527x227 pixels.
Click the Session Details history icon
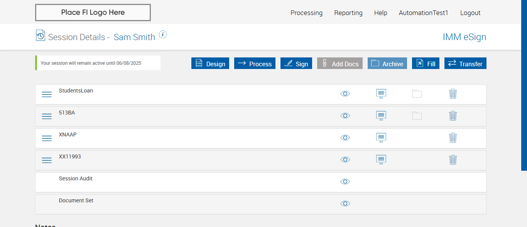coord(41,35)
